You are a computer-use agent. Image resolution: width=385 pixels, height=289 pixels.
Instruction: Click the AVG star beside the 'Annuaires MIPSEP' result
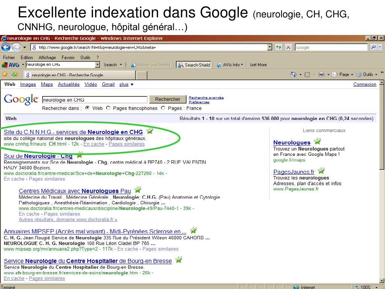click(193, 230)
